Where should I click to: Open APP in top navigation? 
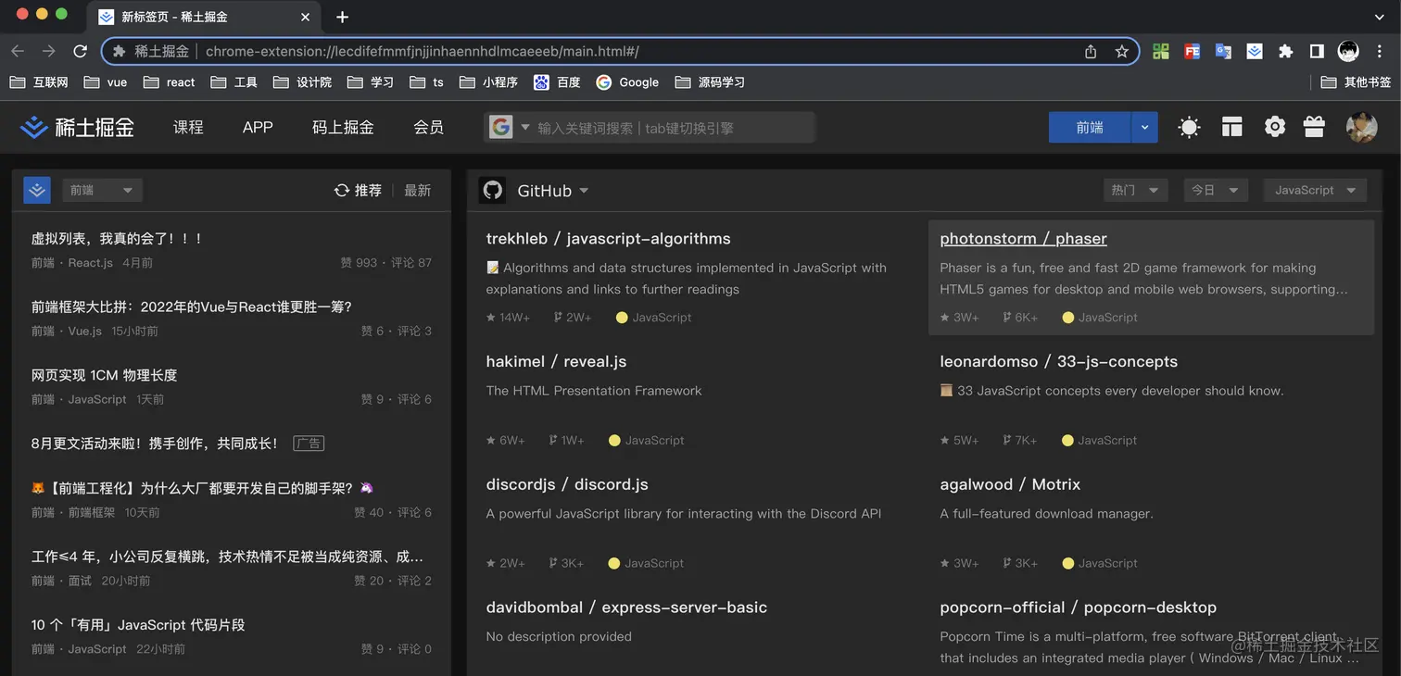[258, 127]
